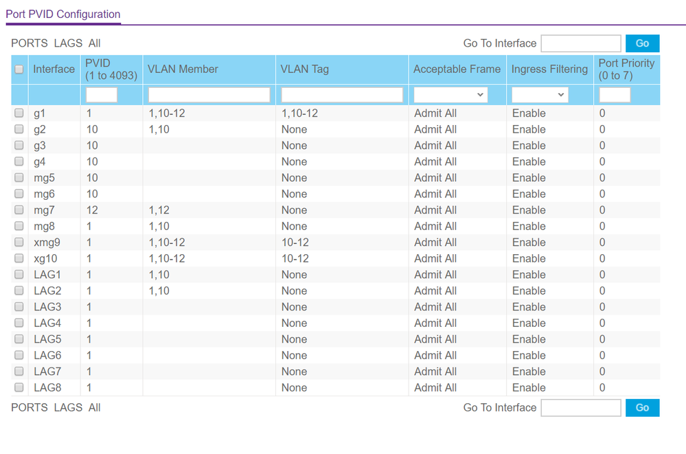This screenshot has width=686, height=454.
Task: Select the checkbox for port xg10
Action: [19, 258]
